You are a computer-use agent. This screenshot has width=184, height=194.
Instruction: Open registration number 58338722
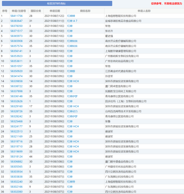(x=16, y=86)
